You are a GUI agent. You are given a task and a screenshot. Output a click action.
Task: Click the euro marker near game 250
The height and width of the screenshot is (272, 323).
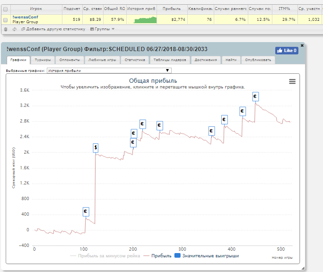pyautogui.click(x=160, y=125)
